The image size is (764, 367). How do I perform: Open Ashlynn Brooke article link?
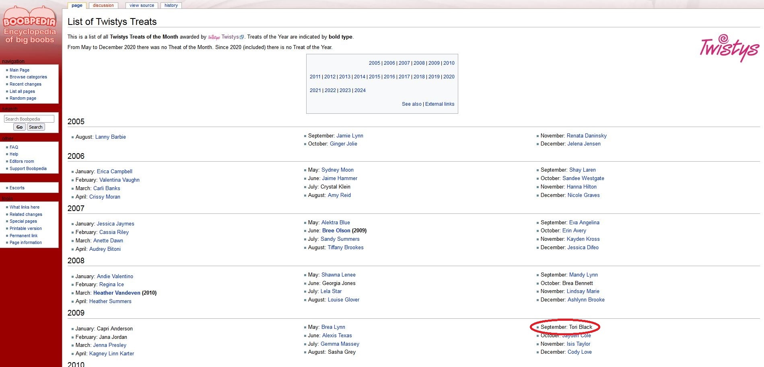point(586,300)
